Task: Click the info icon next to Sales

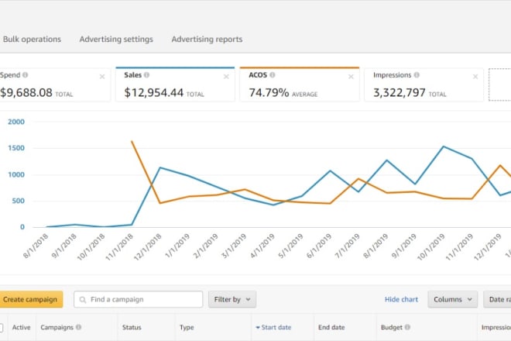Action: coord(146,75)
